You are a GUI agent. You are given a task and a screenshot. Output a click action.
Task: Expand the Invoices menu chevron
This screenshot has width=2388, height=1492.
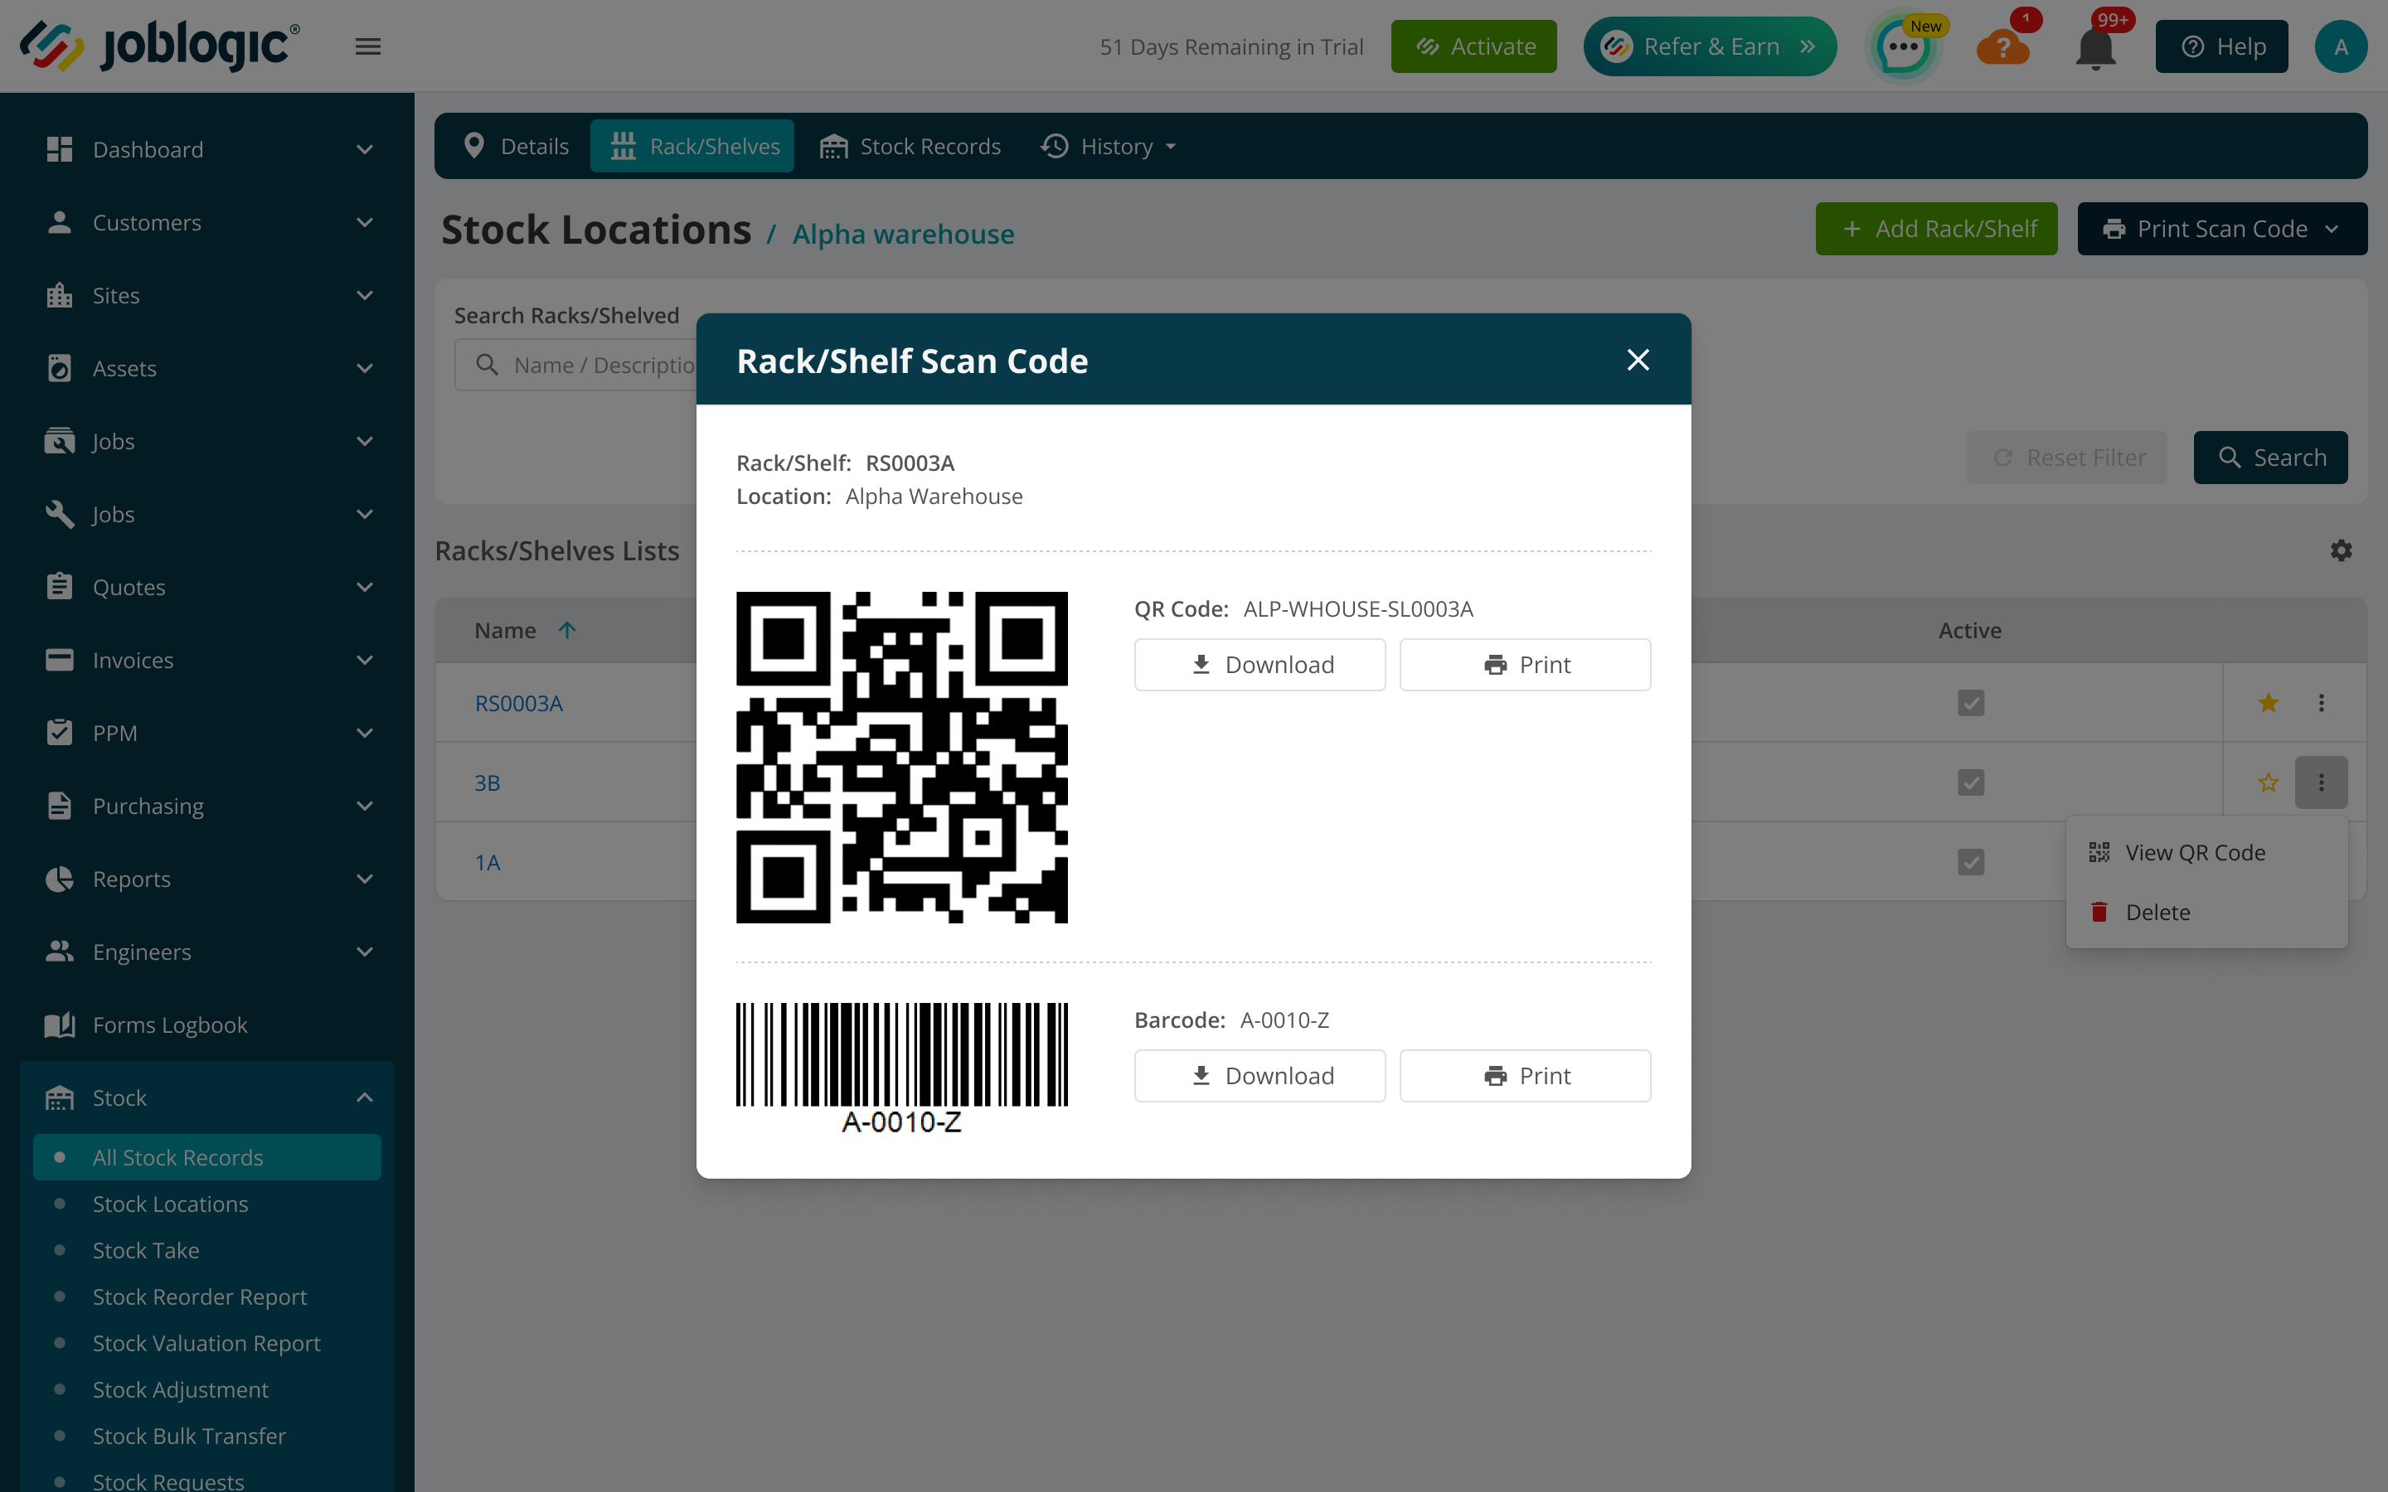364,661
